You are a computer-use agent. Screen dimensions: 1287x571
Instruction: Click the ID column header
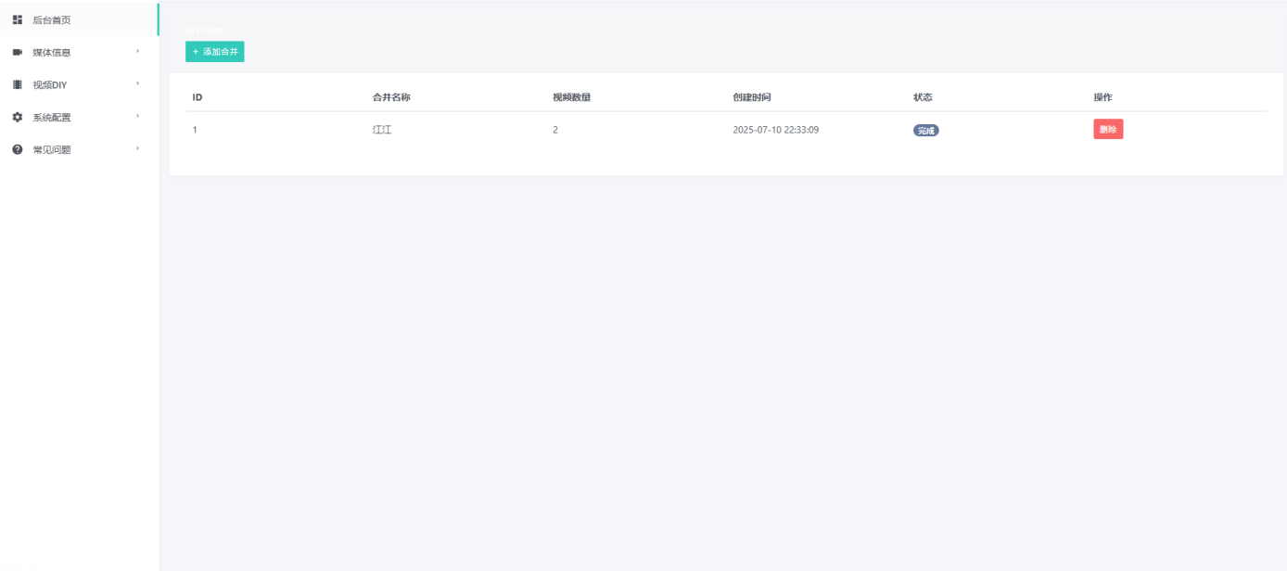click(196, 96)
